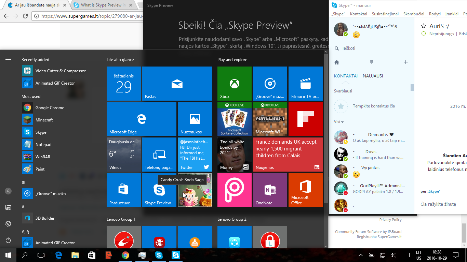The height and width of the screenshot is (262, 467).
Task: Open Settings gear in Start menu rail
Action: (8, 224)
